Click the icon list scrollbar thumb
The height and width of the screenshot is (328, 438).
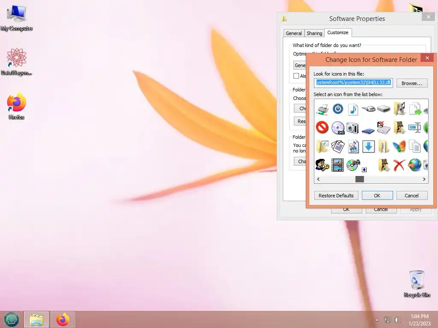coord(359,179)
